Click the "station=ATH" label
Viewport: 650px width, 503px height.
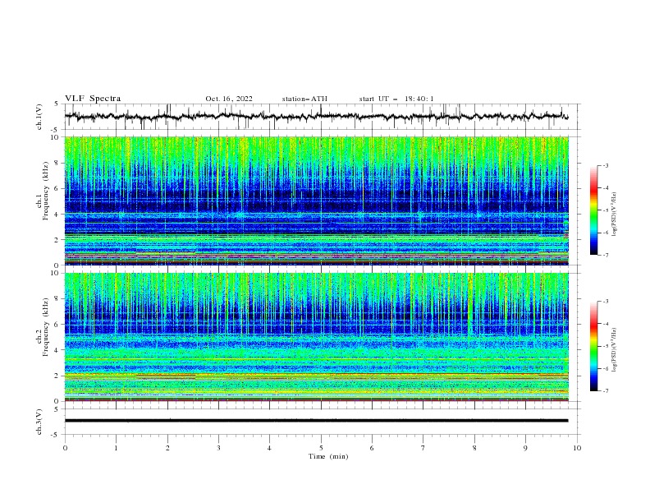click(x=304, y=99)
